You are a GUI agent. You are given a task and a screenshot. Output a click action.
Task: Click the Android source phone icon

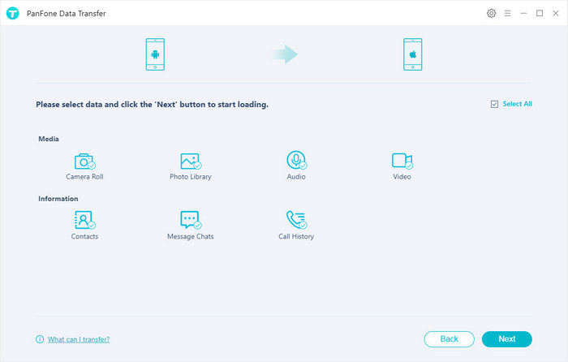(x=155, y=54)
